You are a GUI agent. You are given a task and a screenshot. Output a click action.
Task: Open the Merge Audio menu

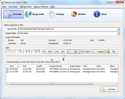click(x=26, y=7)
